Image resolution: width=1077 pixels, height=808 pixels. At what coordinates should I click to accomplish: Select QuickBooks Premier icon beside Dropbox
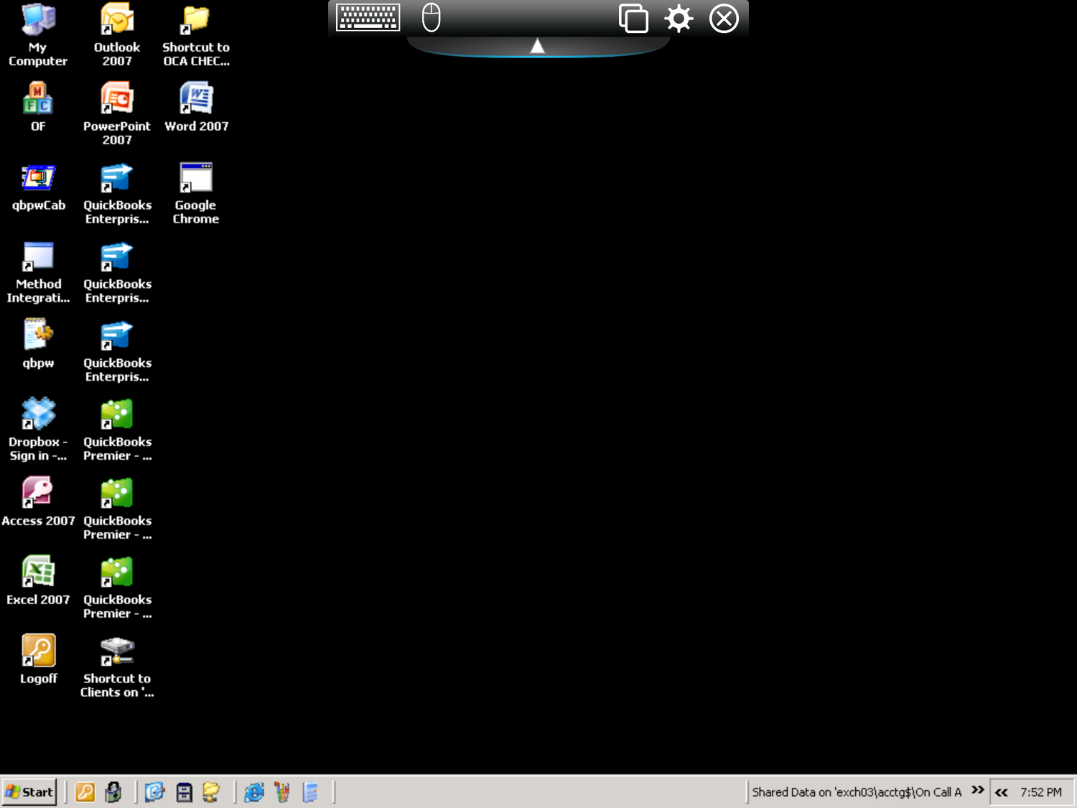click(x=117, y=429)
